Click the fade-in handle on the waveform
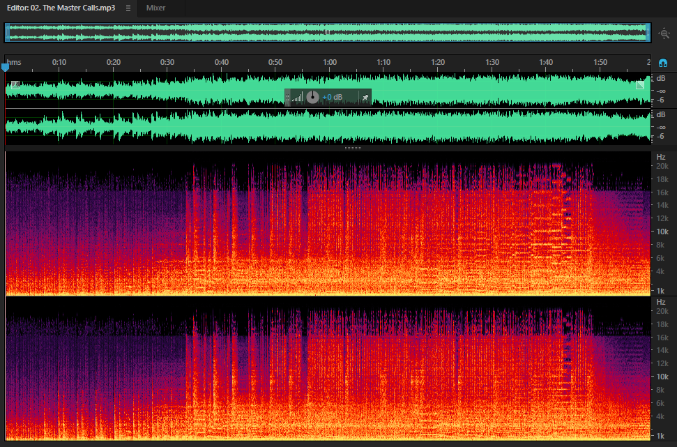This screenshot has width=677, height=447. pyautogui.click(x=15, y=84)
